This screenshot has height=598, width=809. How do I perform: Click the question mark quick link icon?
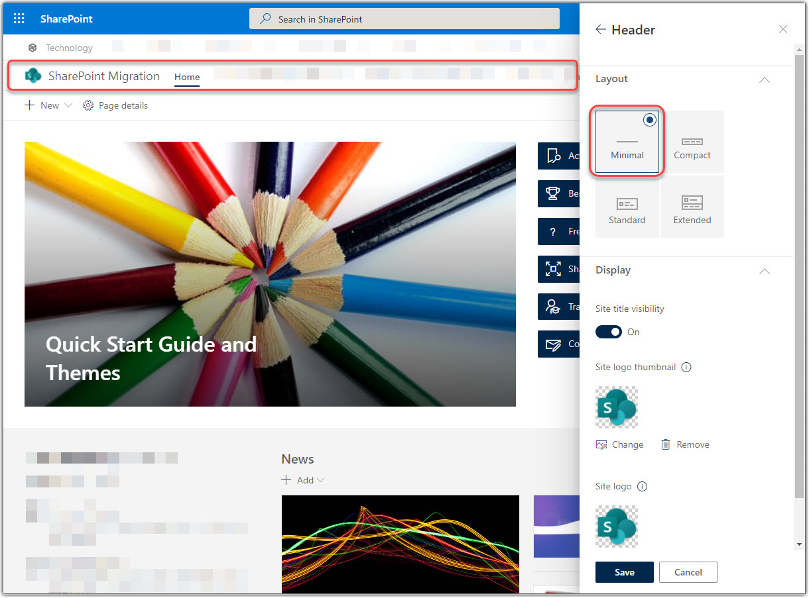point(554,231)
